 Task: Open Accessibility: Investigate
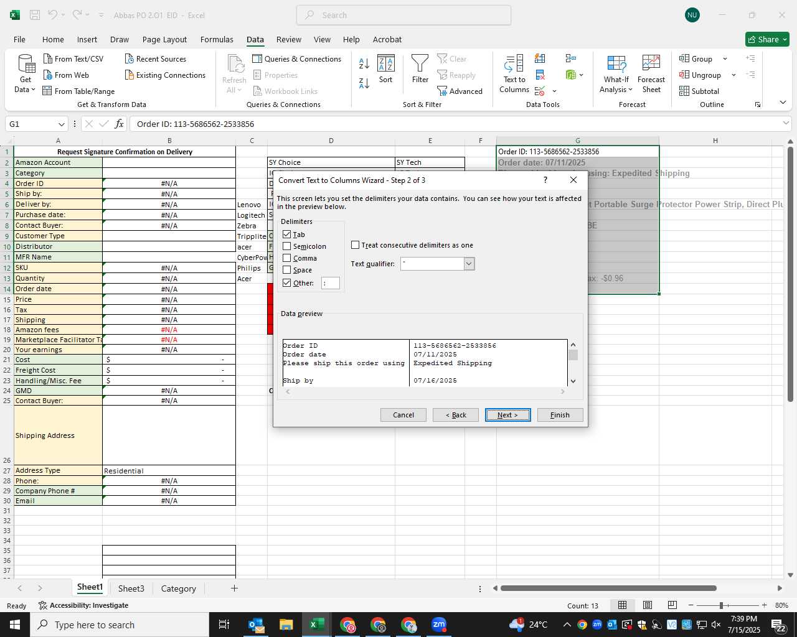[x=83, y=605]
